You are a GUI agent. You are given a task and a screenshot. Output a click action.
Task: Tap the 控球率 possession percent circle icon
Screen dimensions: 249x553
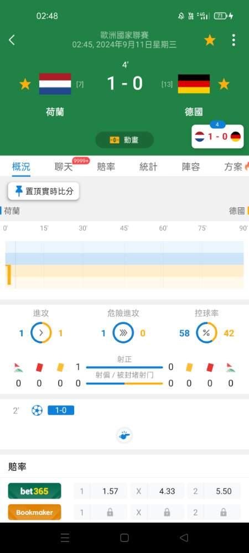click(206, 333)
